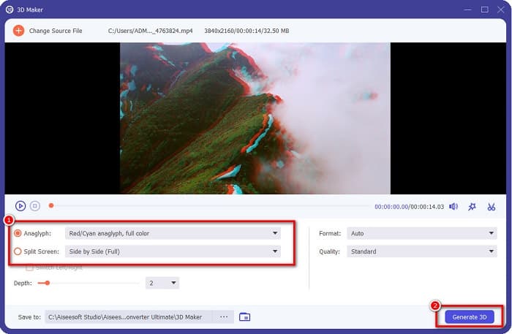Click the Depth slider track
Screen dimensions: 512x334
91,283
